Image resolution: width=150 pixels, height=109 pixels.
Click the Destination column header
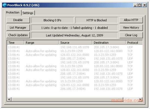pyautogui.click(x=109, y=43)
